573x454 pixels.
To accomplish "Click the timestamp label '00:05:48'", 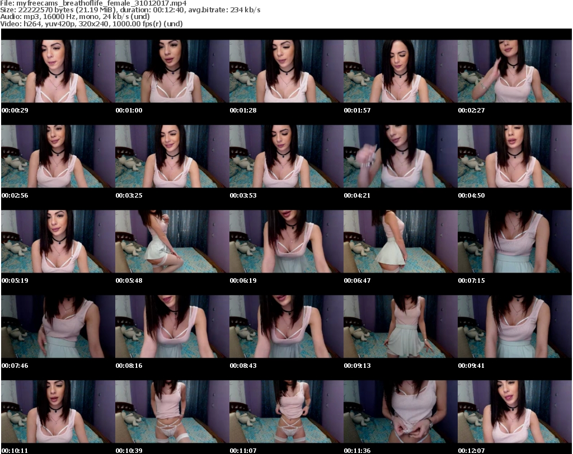I will (x=129, y=280).
